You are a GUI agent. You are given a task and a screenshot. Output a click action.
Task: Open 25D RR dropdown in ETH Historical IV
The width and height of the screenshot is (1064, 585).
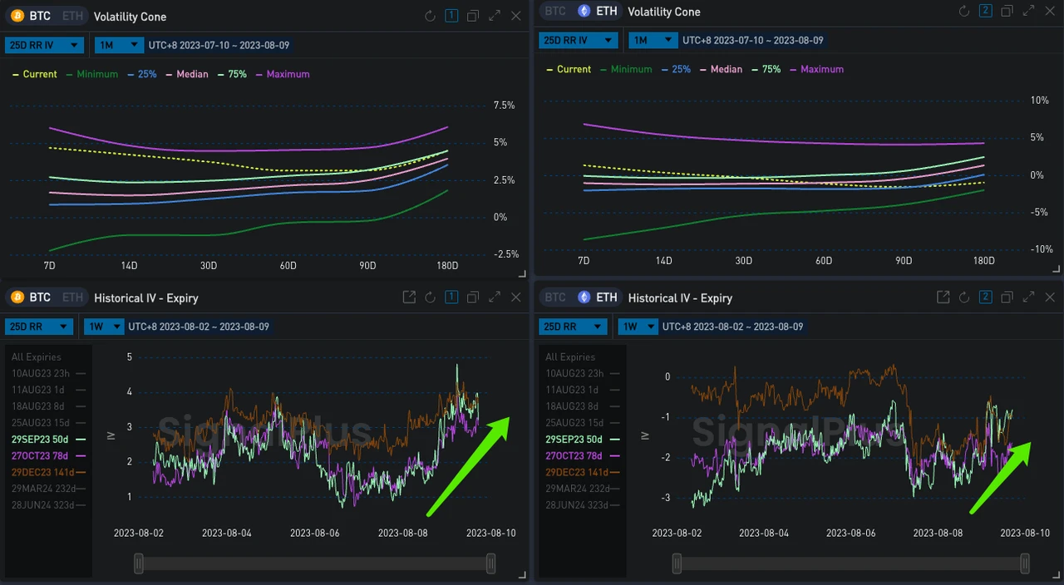tap(574, 327)
